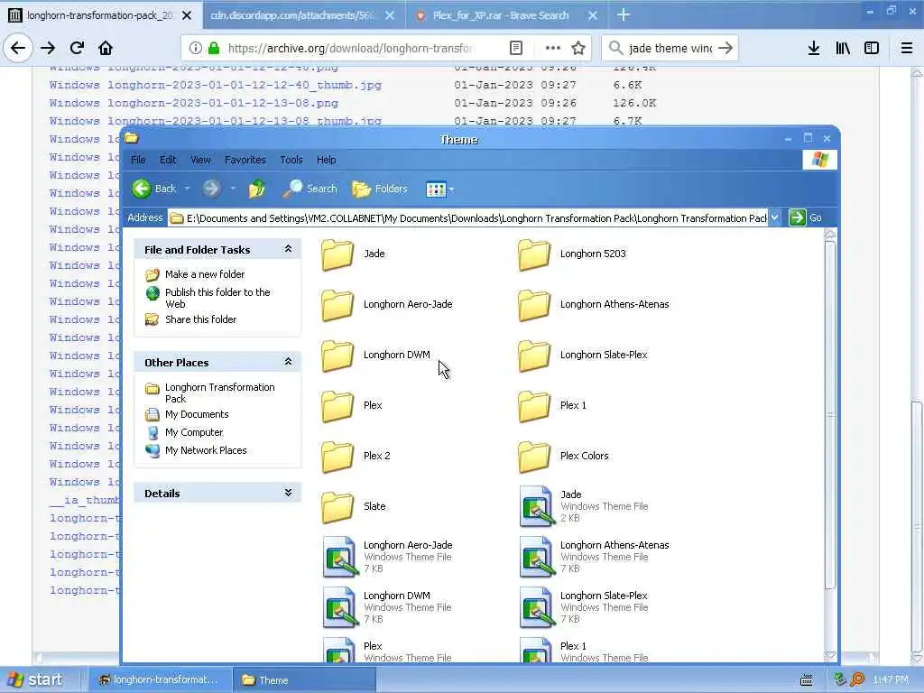Viewport: 924px width, 693px height.
Task: Select the Plex folder
Action: point(352,407)
